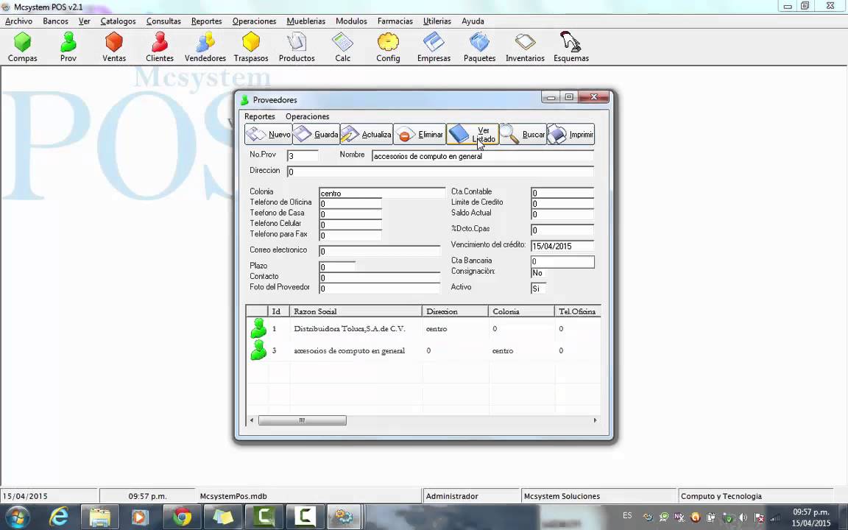Image resolution: width=848 pixels, height=530 pixels.
Task: Open the Productos toolbar icon
Action: (x=297, y=47)
